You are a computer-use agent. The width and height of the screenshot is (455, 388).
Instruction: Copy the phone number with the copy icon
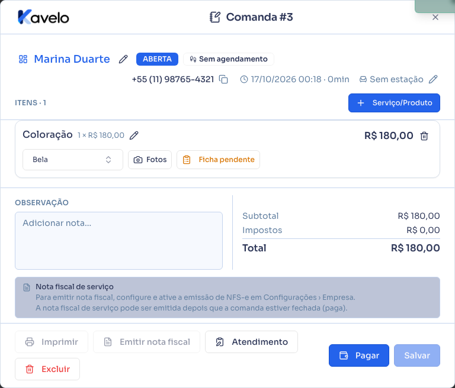(x=223, y=79)
